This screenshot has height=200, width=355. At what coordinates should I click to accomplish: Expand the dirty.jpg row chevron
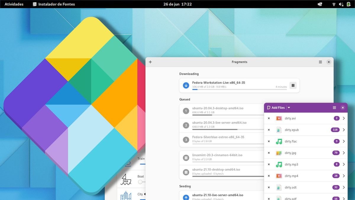coord(344,153)
